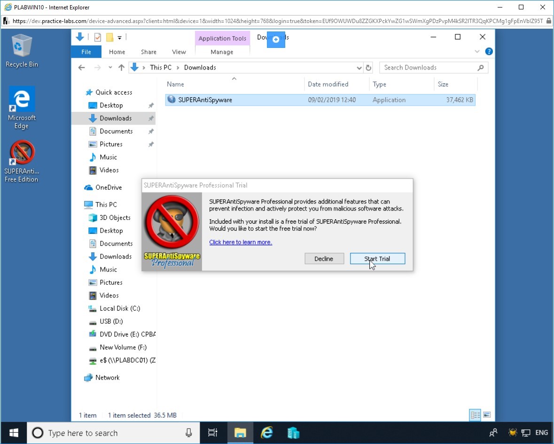Image resolution: width=554 pixels, height=444 pixels.
Task: Switch to the View ribbon tab
Action: [179, 52]
